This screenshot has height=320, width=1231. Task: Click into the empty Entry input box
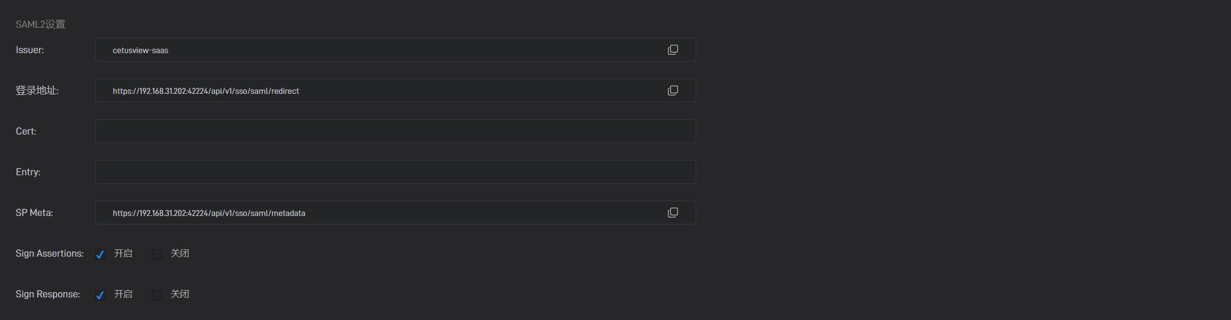point(395,172)
